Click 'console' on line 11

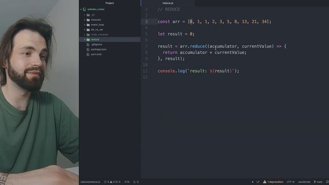pyautogui.click(x=166, y=71)
